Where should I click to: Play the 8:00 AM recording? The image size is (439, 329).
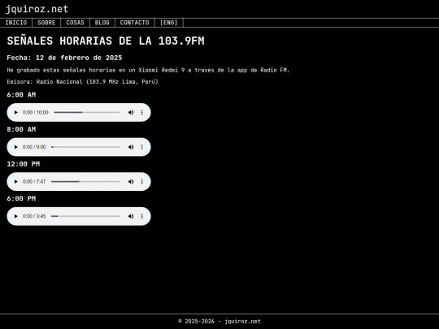click(15, 147)
